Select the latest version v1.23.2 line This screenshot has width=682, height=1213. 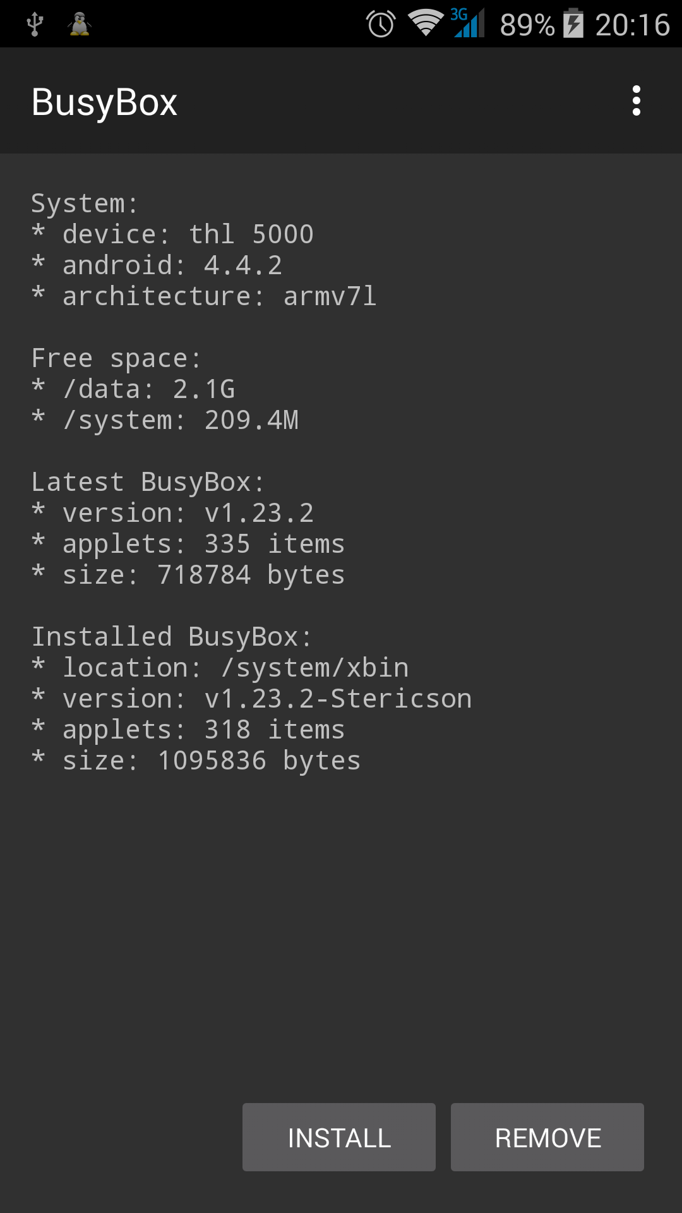(174, 512)
